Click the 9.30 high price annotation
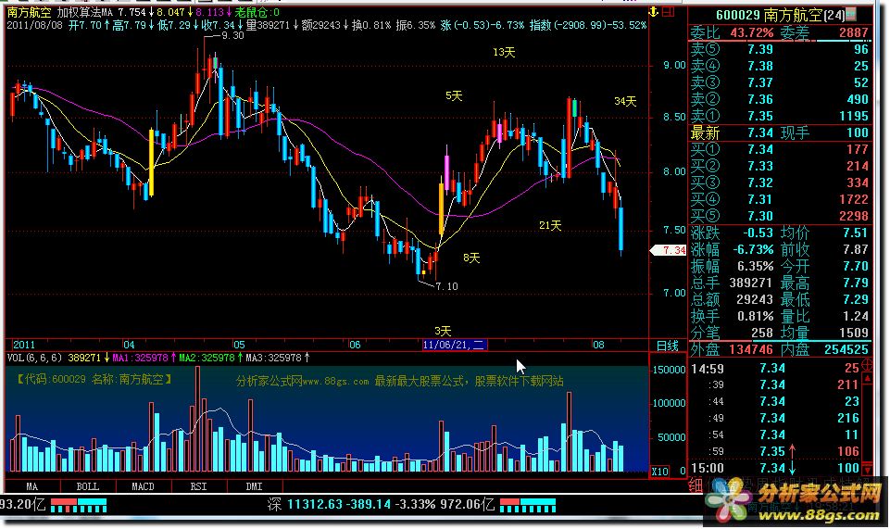The height and width of the screenshot is (529, 890). (232, 35)
